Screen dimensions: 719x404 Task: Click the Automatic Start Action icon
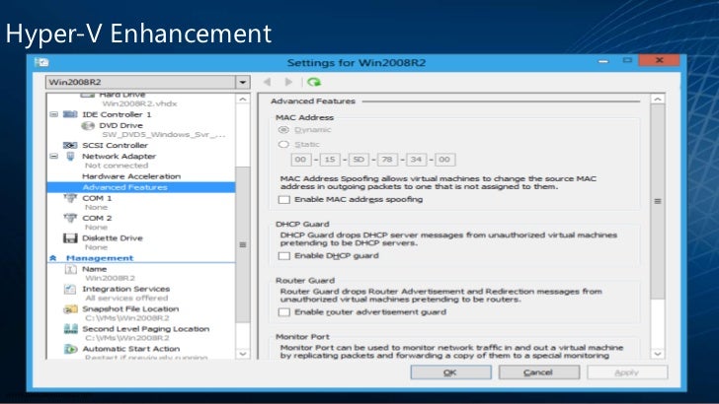[x=70, y=349]
